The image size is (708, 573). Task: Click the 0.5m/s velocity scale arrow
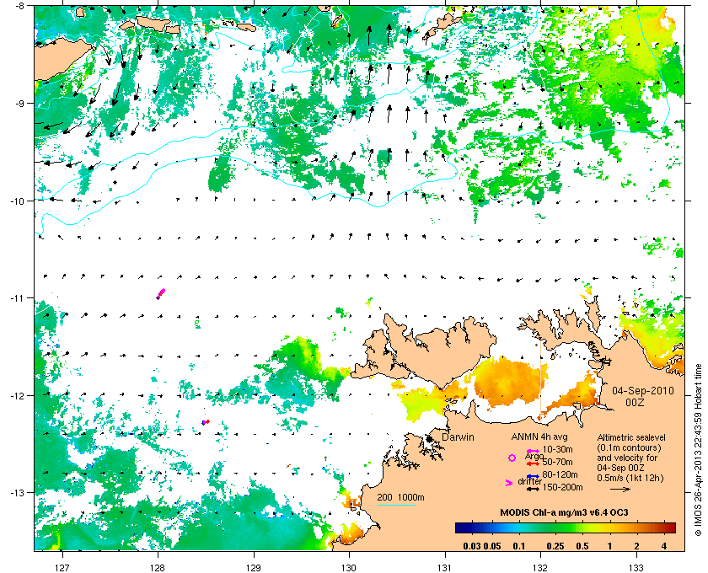tap(620, 489)
